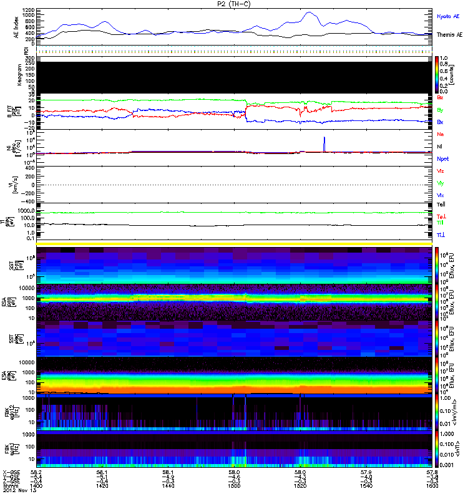Click the "AE Index" y-axis label
Screen dimensions: 468x499
coord(16,27)
